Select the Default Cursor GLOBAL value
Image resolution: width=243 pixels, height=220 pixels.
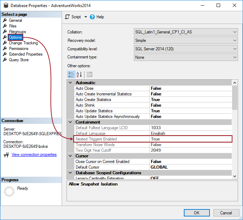click(x=191, y=167)
